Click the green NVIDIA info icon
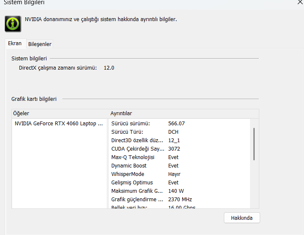304x235 pixels. click(x=13, y=24)
